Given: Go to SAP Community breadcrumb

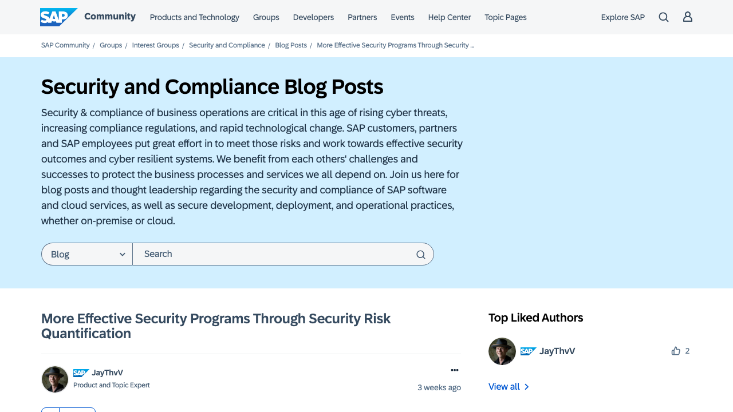Looking at the screenshot, I should [x=65, y=45].
